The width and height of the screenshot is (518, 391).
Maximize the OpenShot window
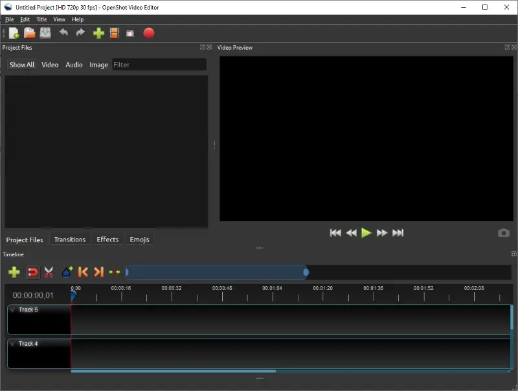pos(484,7)
